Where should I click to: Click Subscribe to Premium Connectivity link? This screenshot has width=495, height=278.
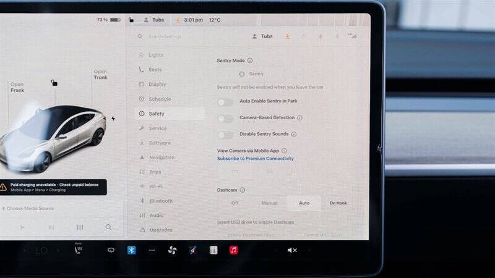pyautogui.click(x=255, y=159)
